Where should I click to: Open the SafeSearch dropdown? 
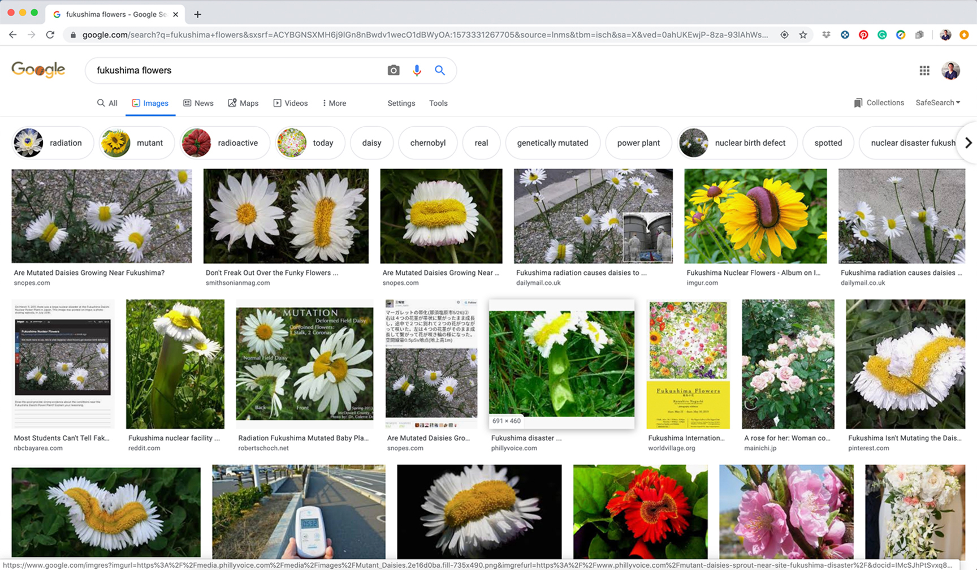click(x=938, y=103)
